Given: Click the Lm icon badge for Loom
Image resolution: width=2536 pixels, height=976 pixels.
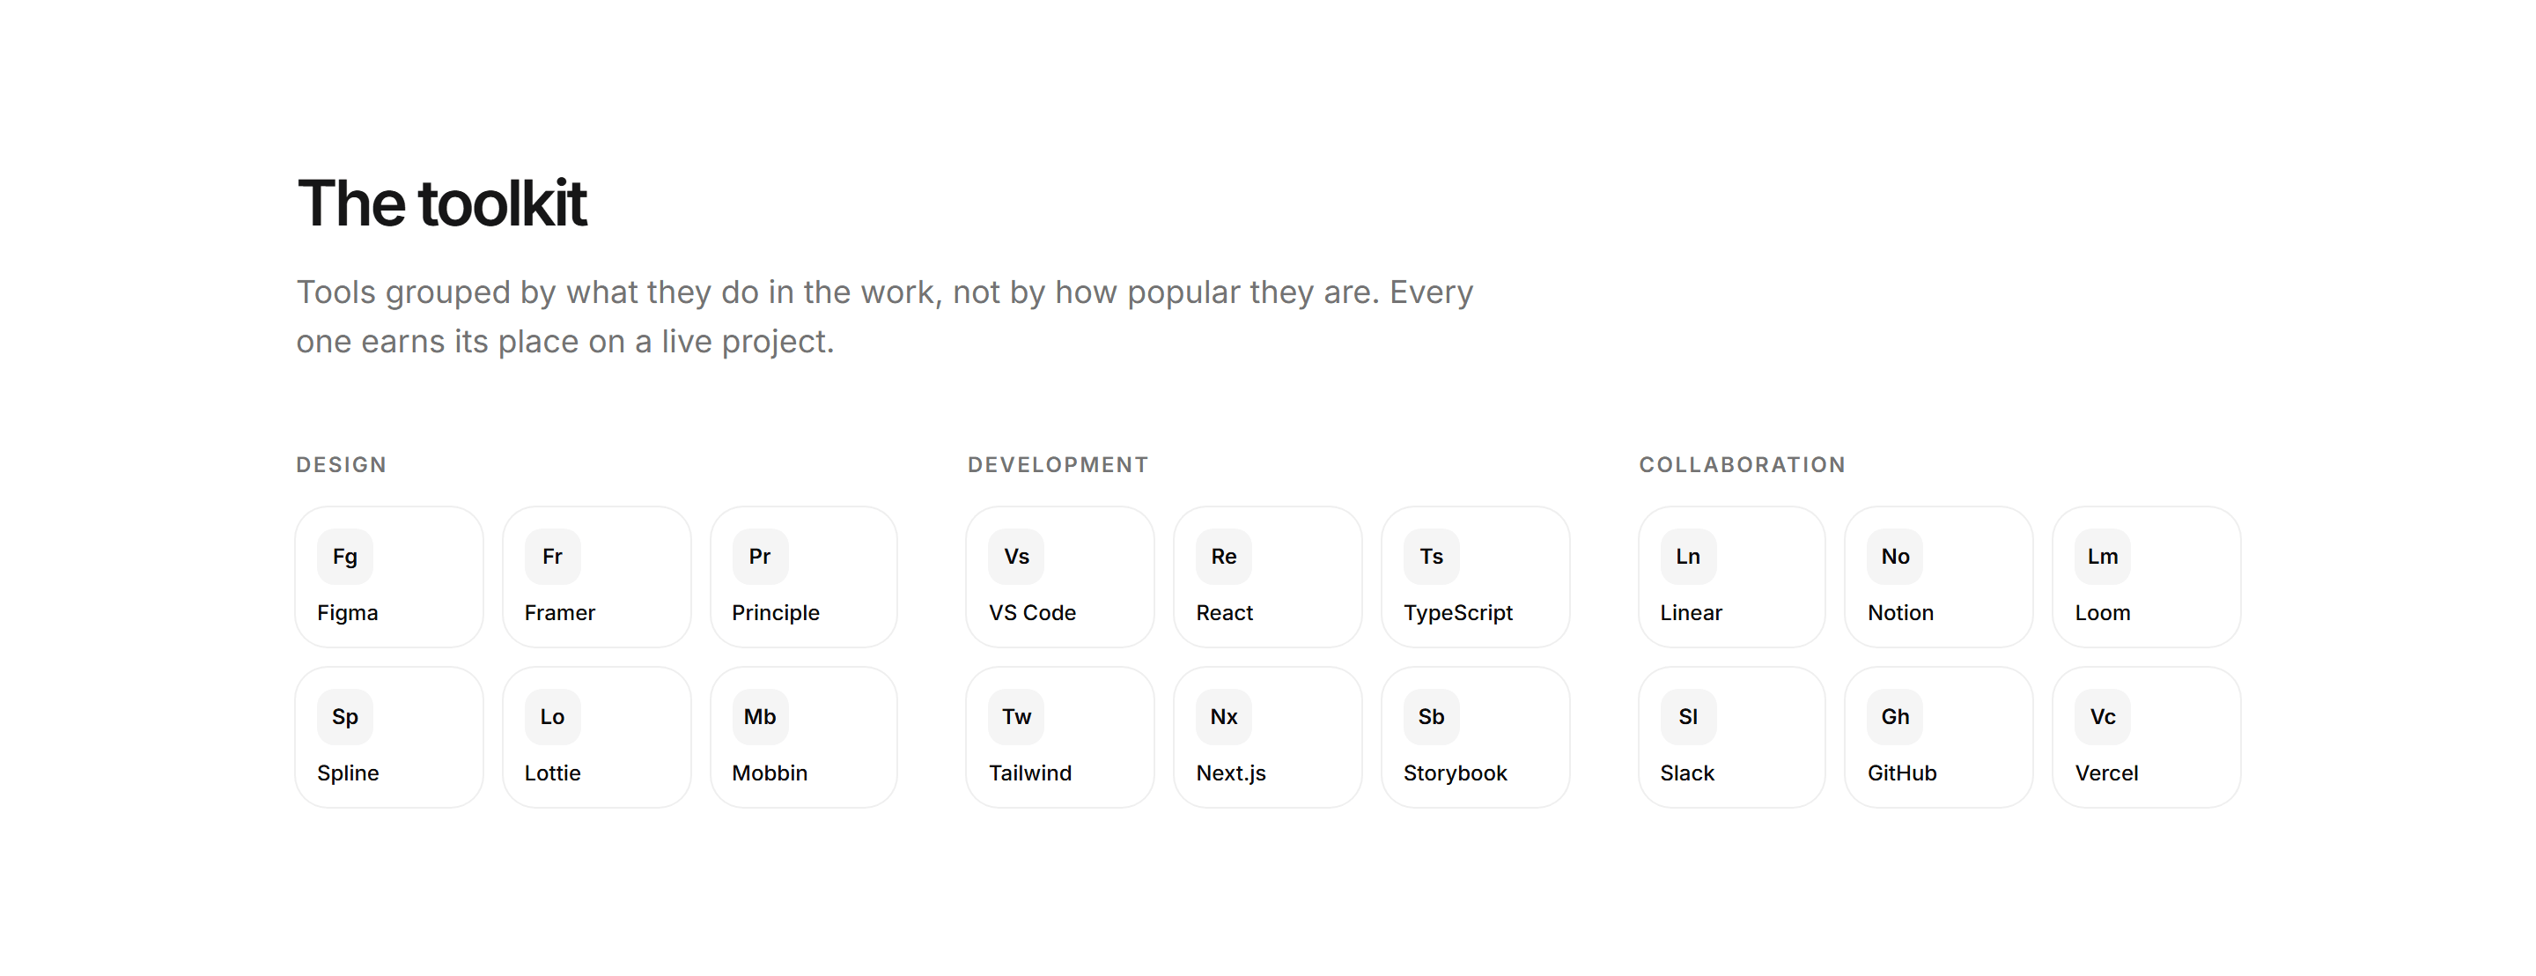Looking at the screenshot, I should [x=2103, y=557].
